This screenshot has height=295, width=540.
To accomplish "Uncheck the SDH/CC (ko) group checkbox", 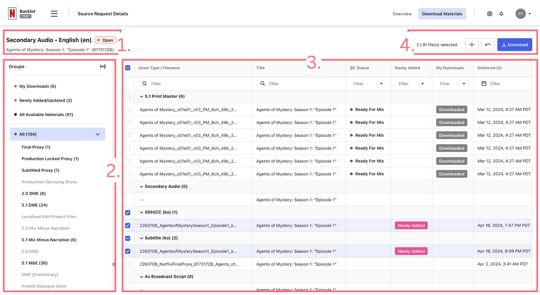I will click(x=128, y=213).
